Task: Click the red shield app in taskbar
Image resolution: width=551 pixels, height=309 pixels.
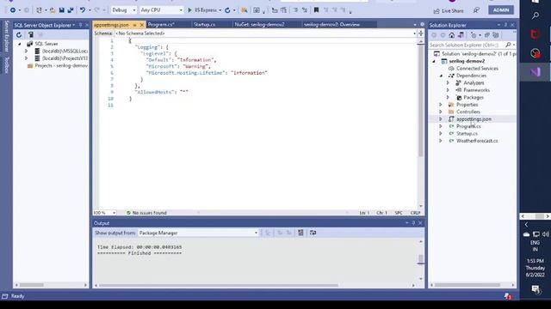Action: 536,34
